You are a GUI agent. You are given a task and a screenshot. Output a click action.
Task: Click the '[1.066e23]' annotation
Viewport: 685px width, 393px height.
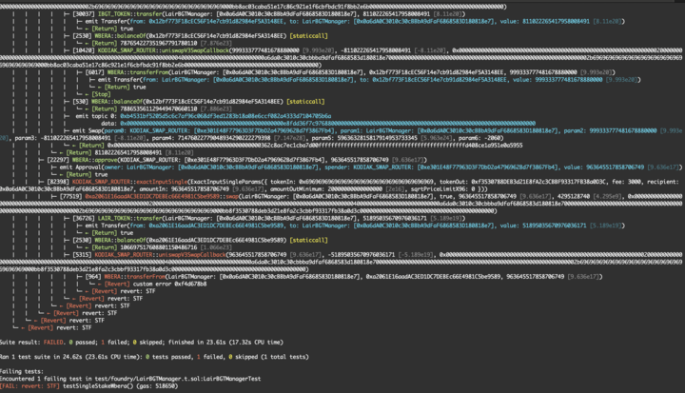[x=216, y=247]
